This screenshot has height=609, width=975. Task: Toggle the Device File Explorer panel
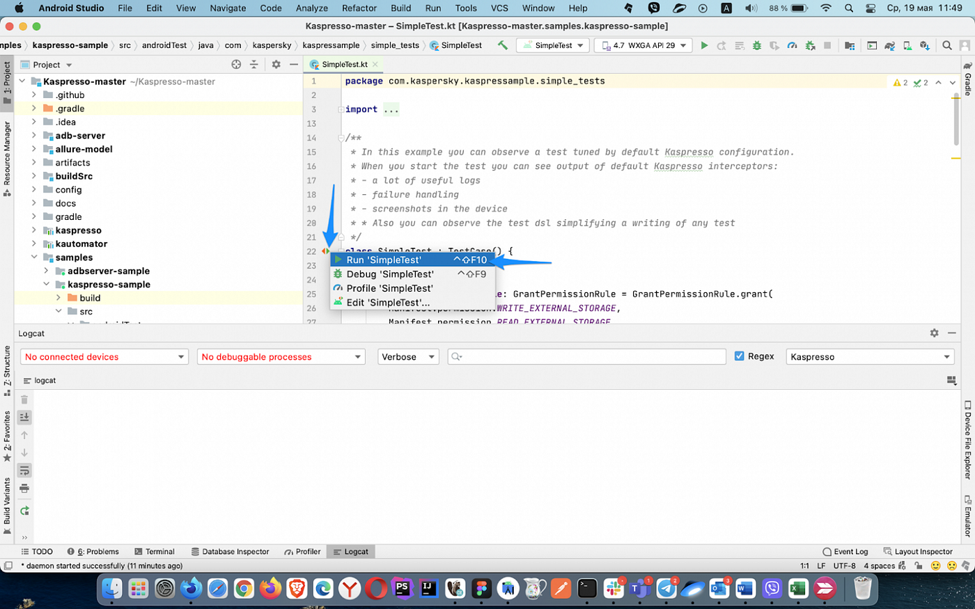click(967, 440)
